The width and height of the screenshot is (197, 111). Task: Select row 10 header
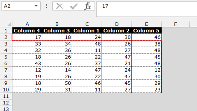click(6, 90)
